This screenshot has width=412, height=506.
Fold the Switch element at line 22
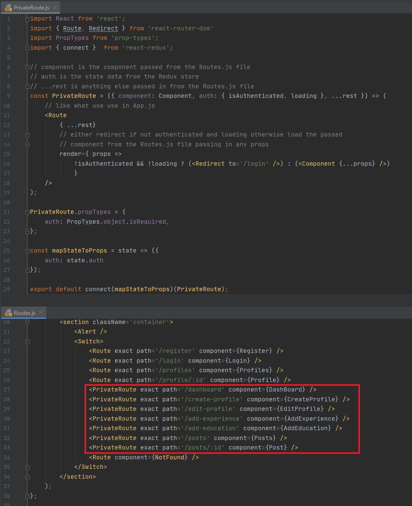pyautogui.click(x=28, y=342)
